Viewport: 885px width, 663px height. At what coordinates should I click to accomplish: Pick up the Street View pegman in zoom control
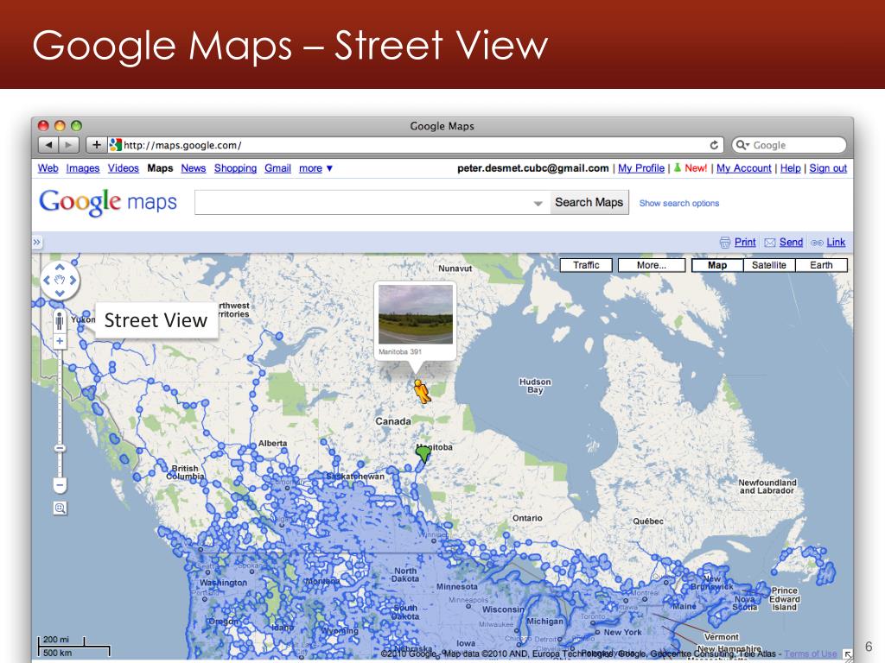(x=60, y=321)
